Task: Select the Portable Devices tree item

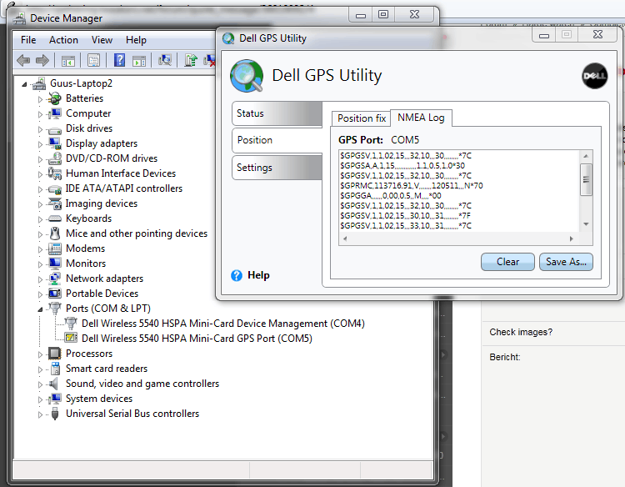Action: point(102,294)
